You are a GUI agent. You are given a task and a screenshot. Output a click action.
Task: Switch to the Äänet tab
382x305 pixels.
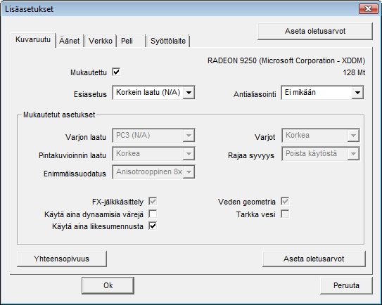point(70,41)
